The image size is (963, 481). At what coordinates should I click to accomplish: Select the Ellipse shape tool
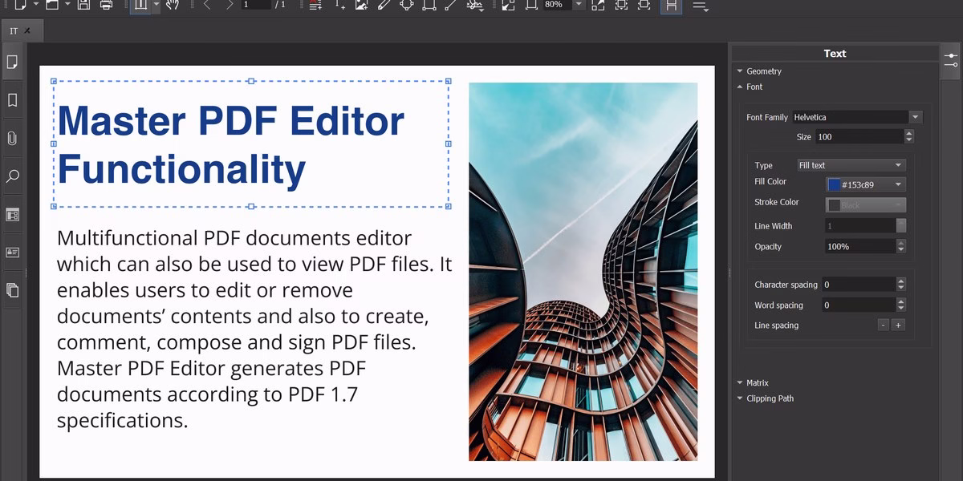407,6
